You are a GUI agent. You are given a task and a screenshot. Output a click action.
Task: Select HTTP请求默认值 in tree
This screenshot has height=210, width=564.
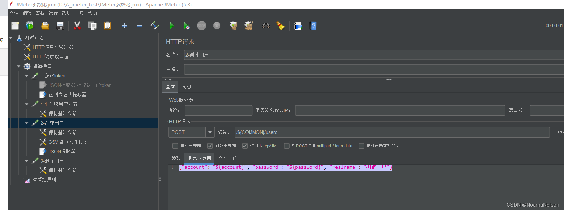click(50, 57)
